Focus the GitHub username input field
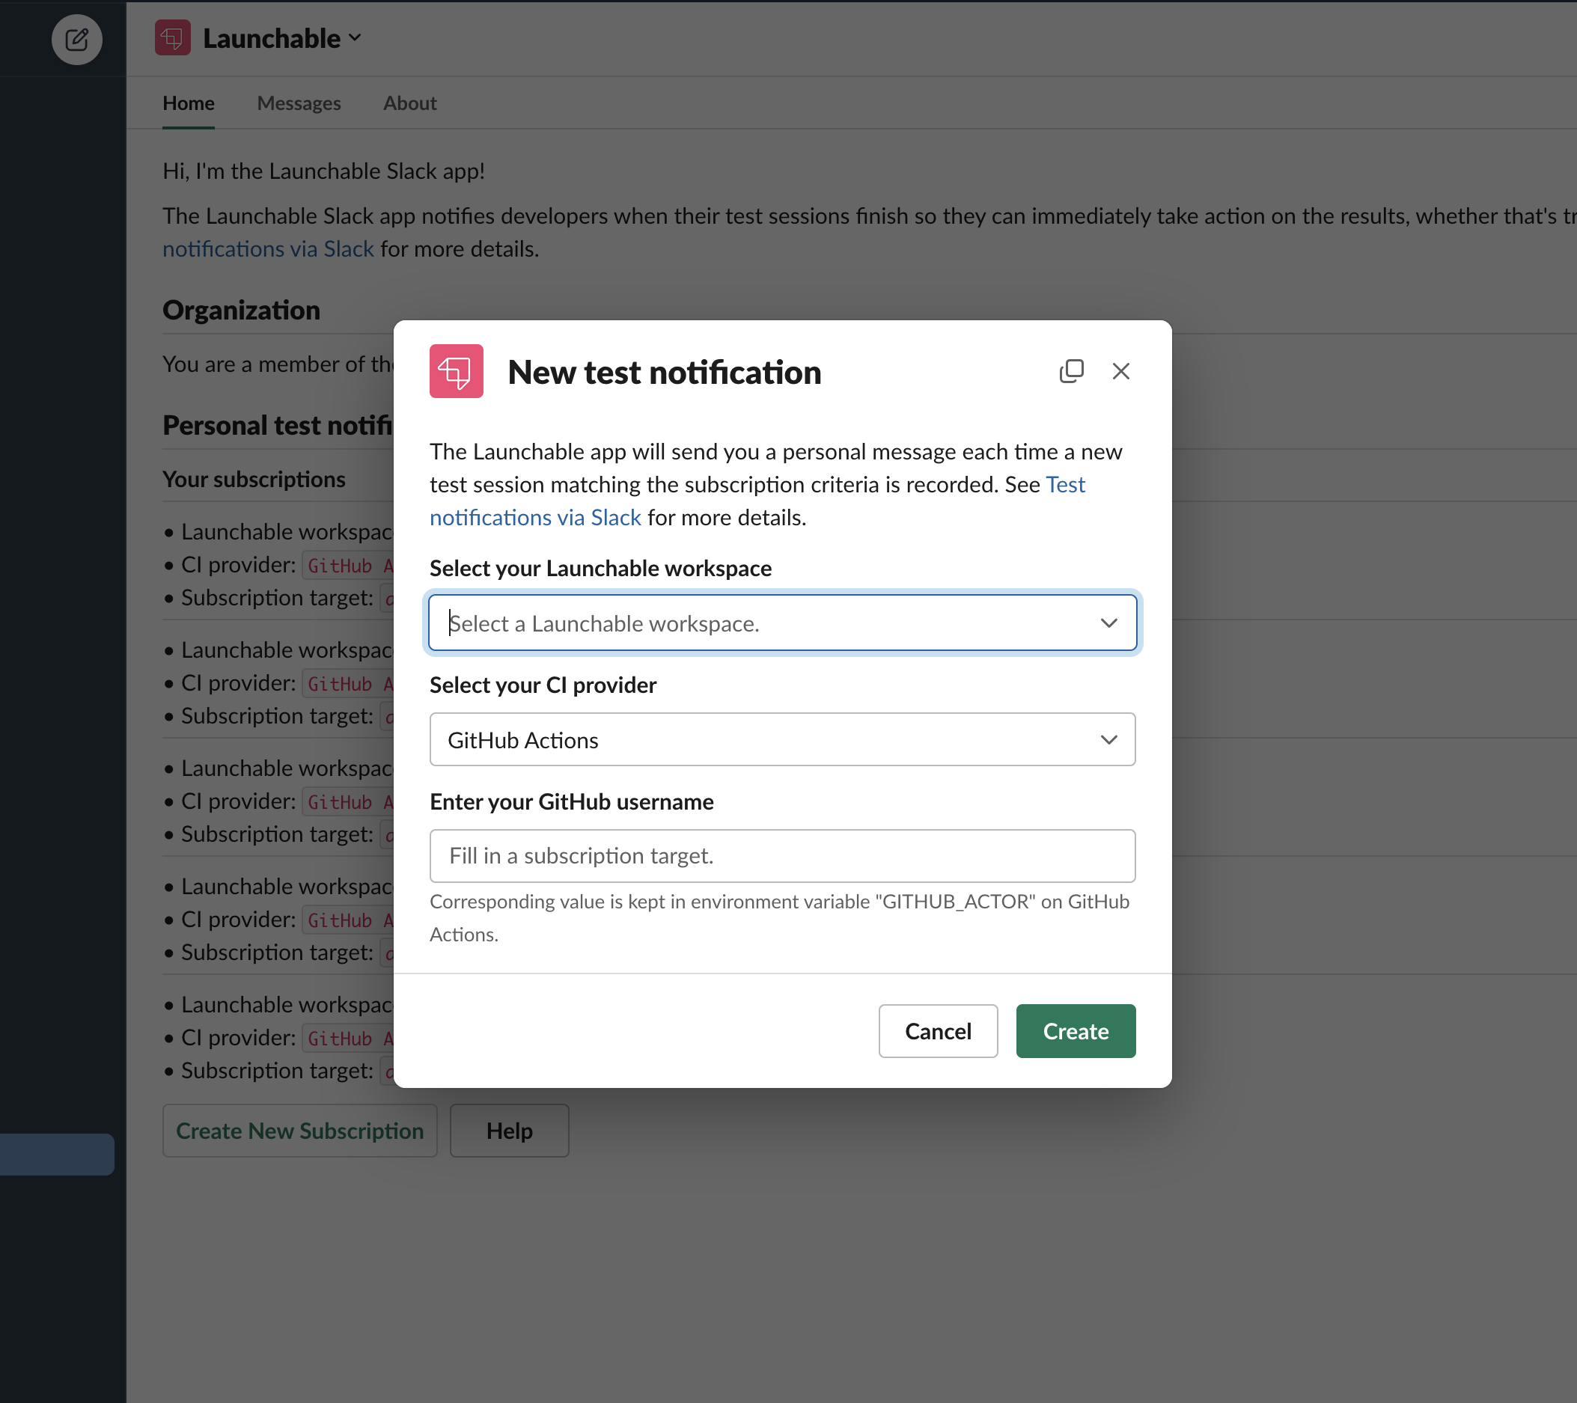The height and width of the screenshot is (1403, 1577). pyautogui.click(x=781, y=856)
